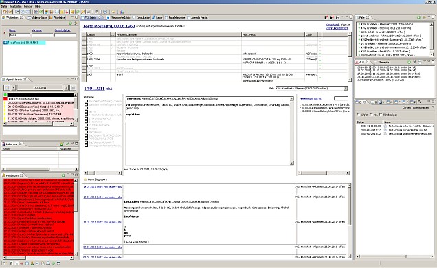Open the Labor tab with flask icon
Image resolution: width=437 pixels, height=268 pixels.
pos(157,18)
